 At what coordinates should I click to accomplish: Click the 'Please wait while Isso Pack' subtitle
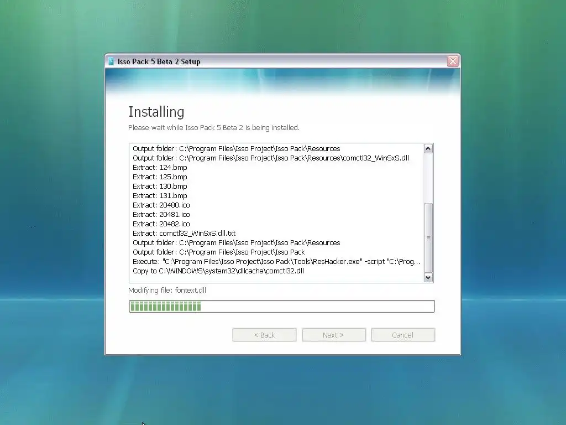[214, 128]
